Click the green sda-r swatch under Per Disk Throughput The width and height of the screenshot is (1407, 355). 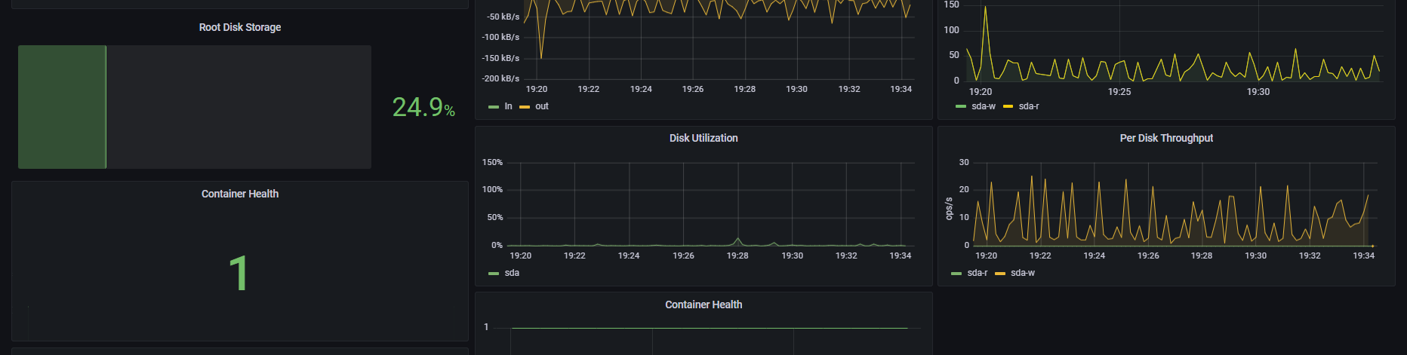(x=956, y=274)
